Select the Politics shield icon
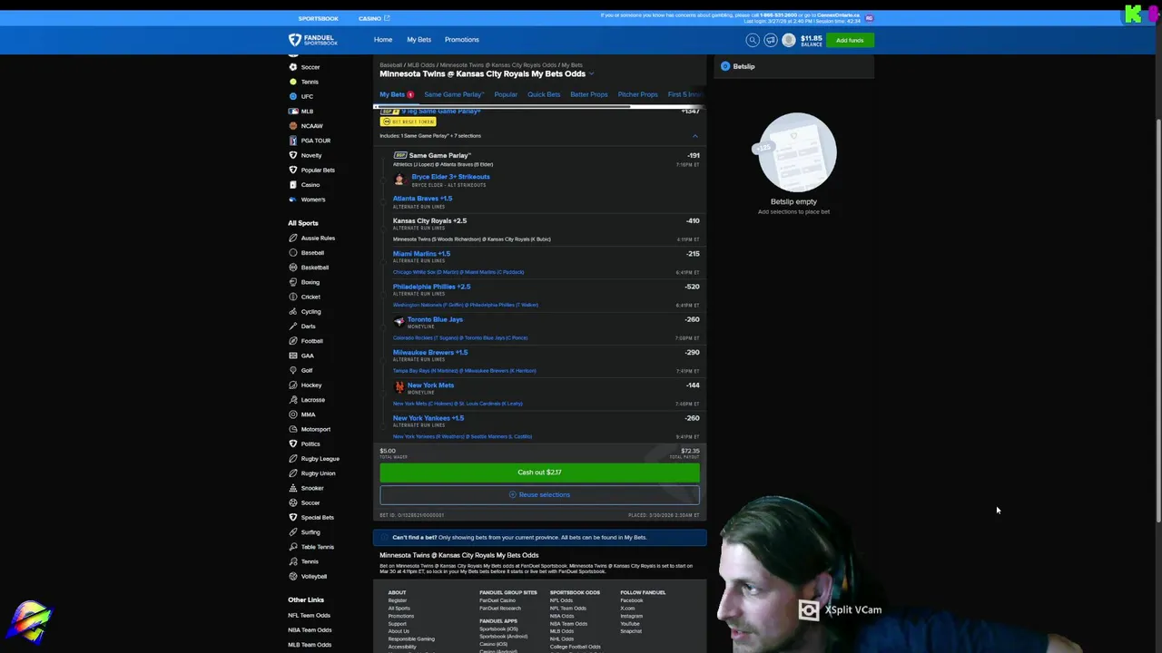This screenshot has width=1162, height=653. 292,443
